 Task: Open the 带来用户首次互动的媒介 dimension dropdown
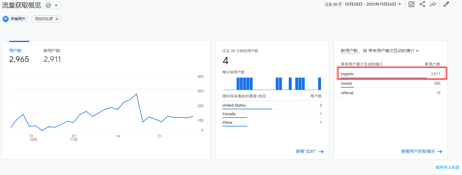coord(393,51)
